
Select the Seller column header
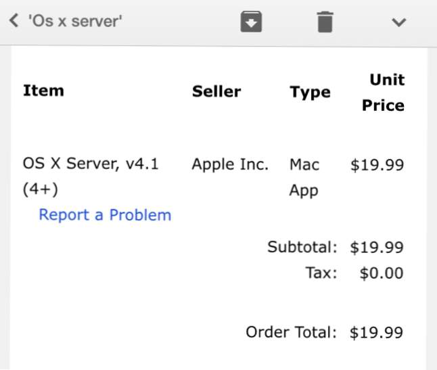(216, 92)
